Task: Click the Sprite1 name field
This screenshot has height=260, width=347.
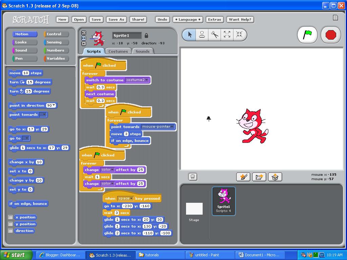Action: (127, 35)
